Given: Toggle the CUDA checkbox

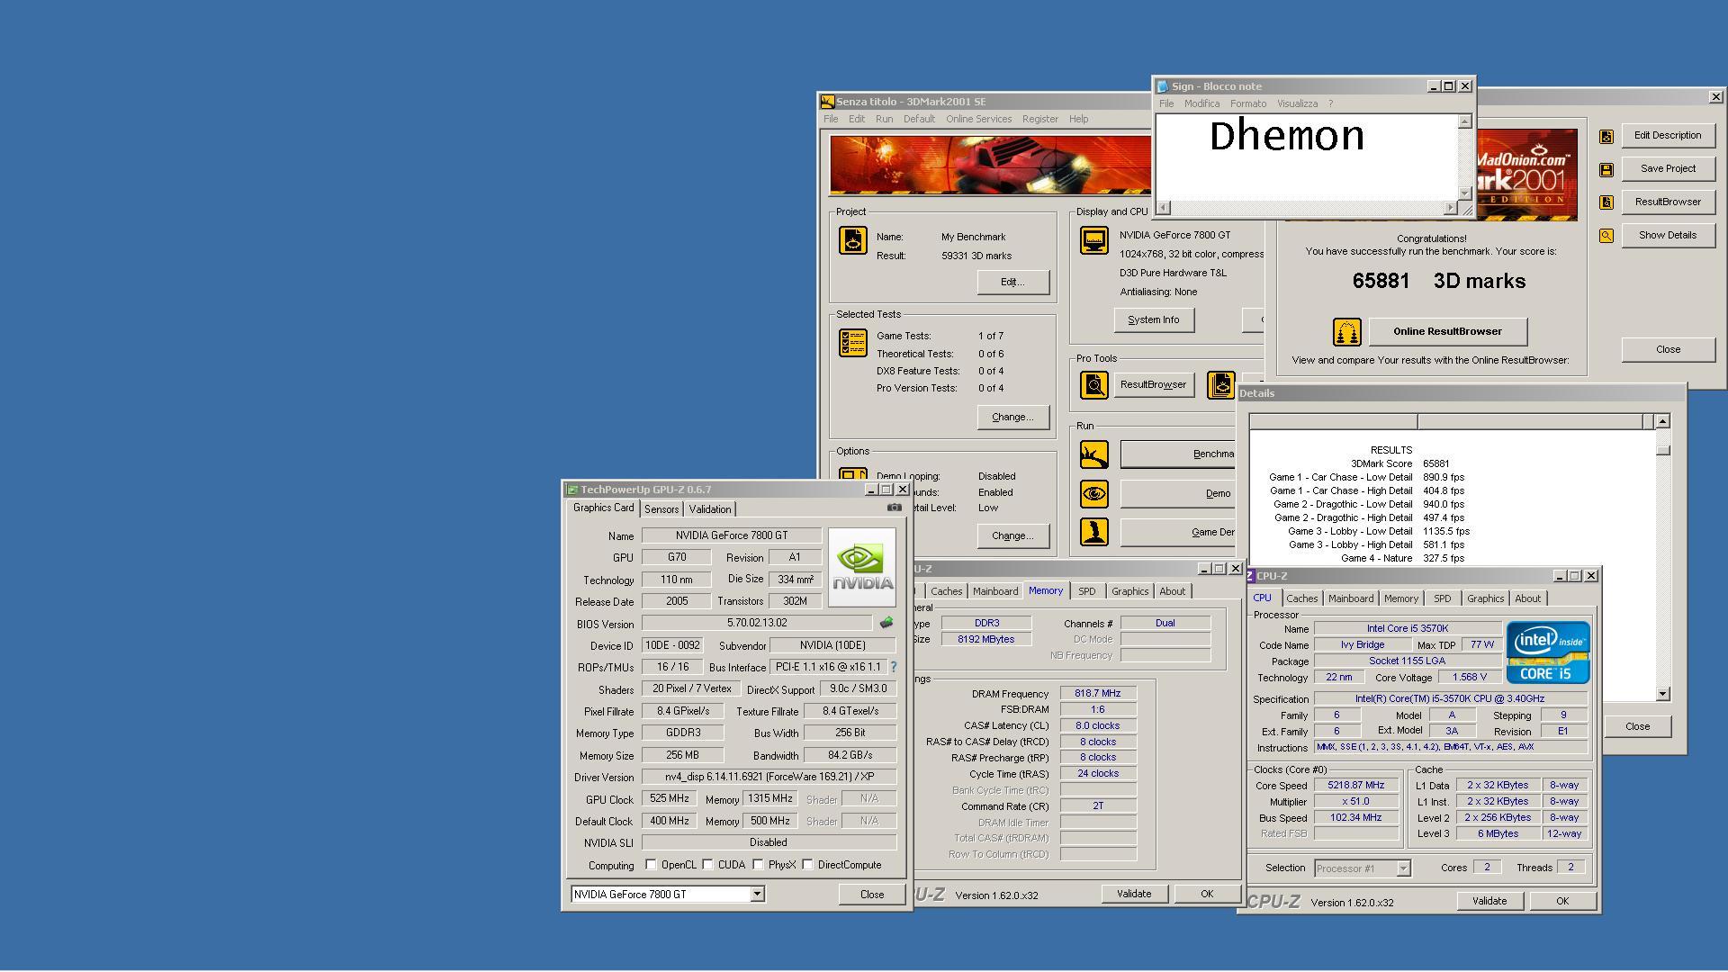Looking at the screenshot, I should 708,865.
